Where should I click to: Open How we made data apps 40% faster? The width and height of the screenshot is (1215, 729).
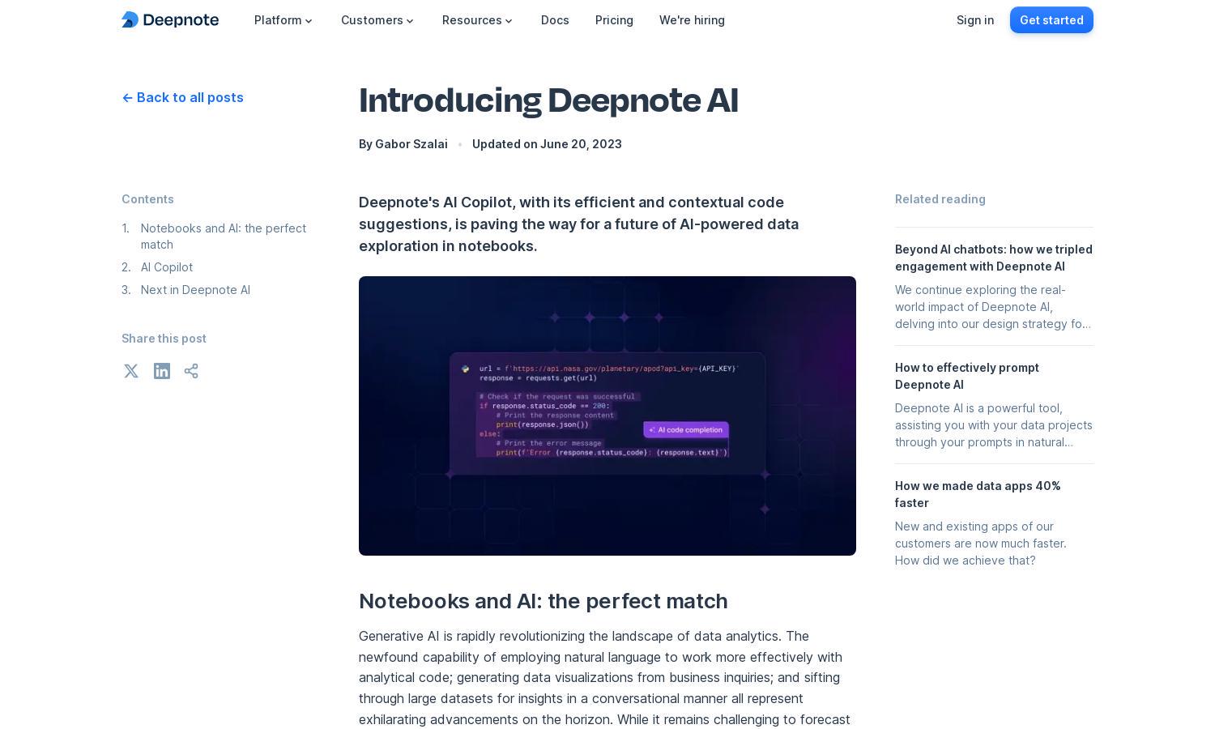(x=978, y=494)
